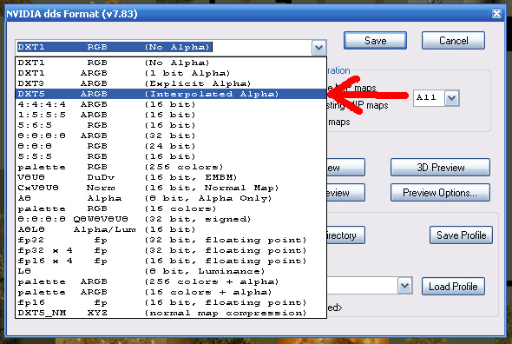Select DXT1 RGB (No Alpha) list entry
Viewport: 512px width, 344px height.
tap(171, 63)
